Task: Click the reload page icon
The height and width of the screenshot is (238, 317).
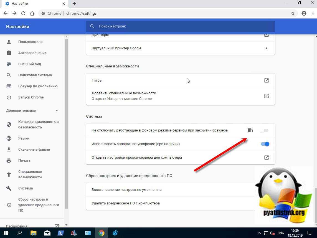Action: click(x=23, y=13)
